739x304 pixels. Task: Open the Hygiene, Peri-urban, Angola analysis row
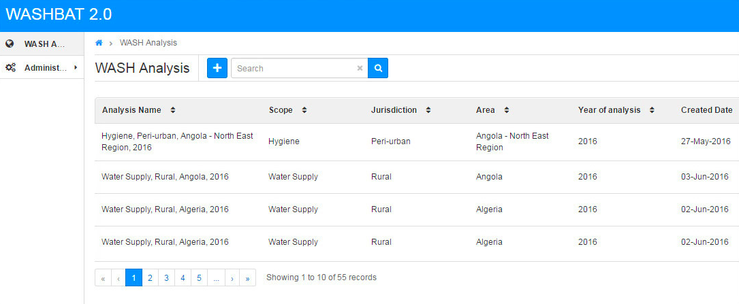pyautogui.click(x=177, y=141)
